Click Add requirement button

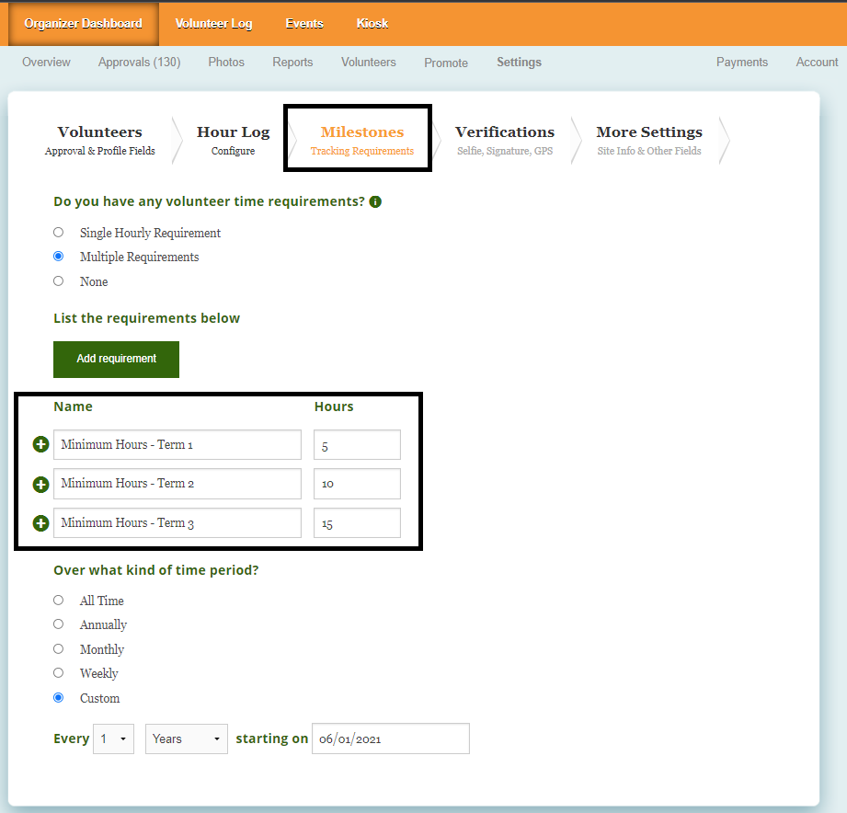116,360
